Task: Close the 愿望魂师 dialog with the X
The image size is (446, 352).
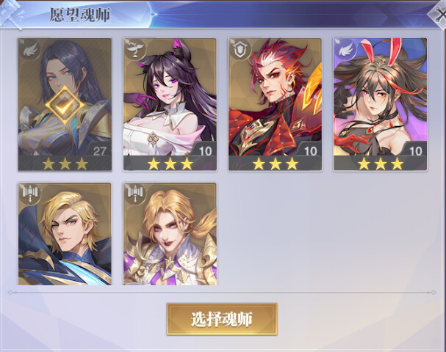Action: coord(439,15)
